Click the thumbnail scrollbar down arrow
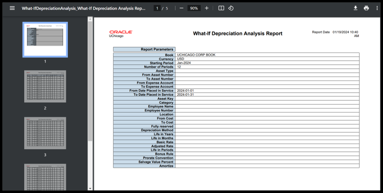This screenshot has width=383, height=193. (x=90, y=188)
